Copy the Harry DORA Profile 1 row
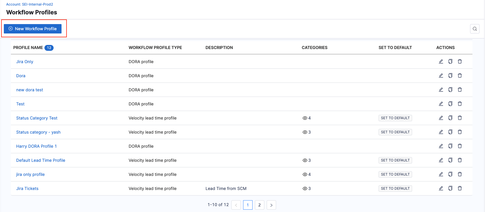 click(450, 146)
